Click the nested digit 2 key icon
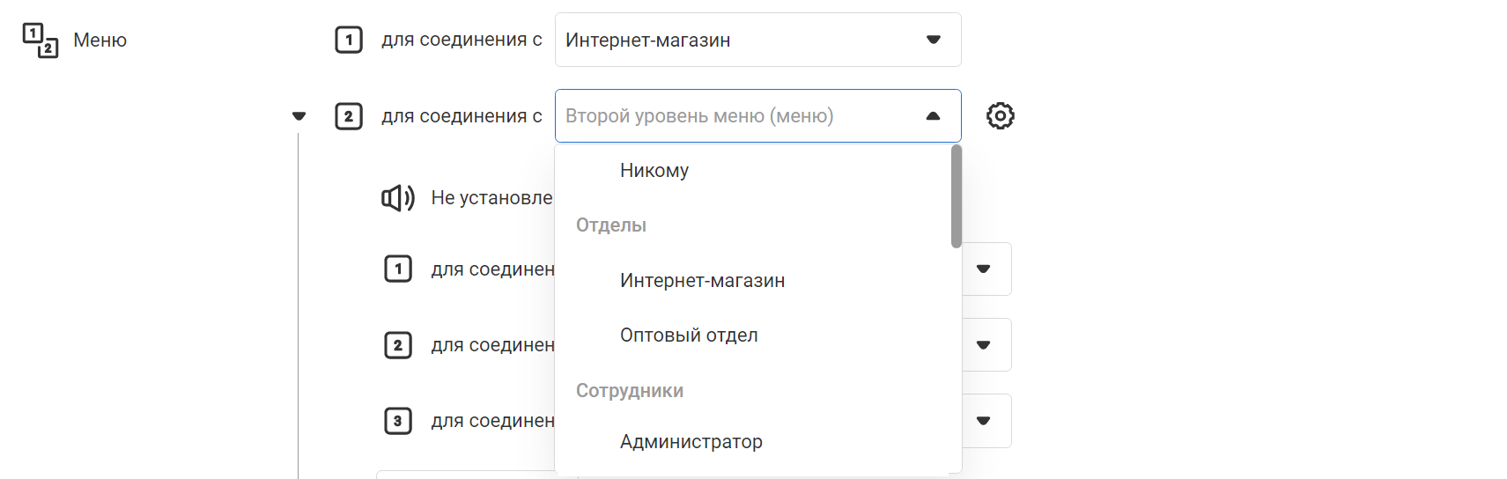 (x=398, y=345)
